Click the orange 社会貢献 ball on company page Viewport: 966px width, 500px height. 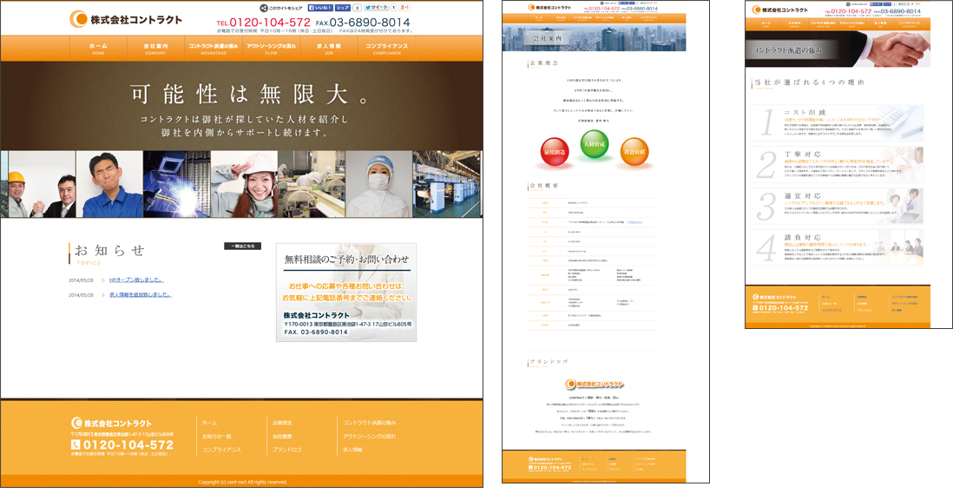[634, 152]
